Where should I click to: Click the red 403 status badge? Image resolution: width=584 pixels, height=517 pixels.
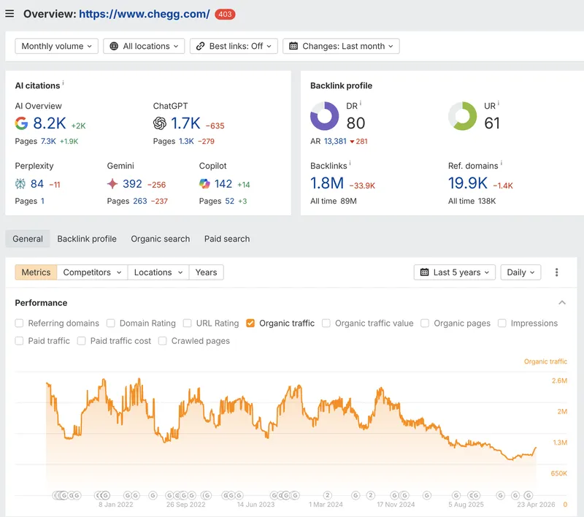point(225,14)
